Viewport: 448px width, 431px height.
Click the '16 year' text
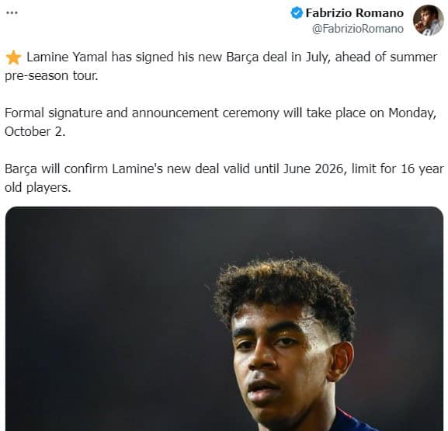coord(422,169)
